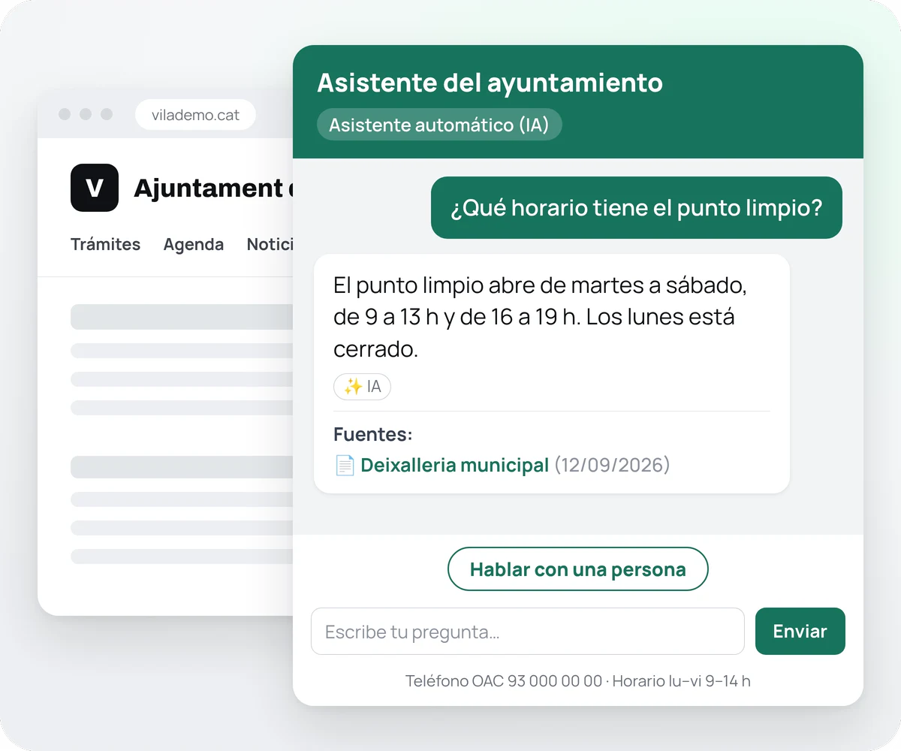Click the source date (12/09/2026)
The image size is (901, 751).
pyautogui.click(x=612, y=465)
